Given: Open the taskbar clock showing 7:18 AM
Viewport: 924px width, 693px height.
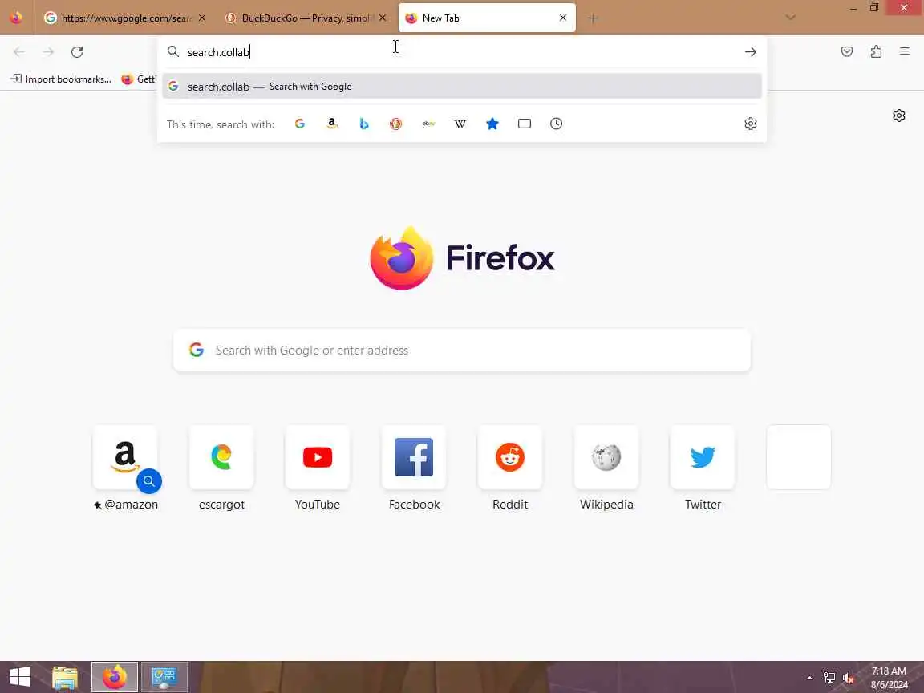Looking at the screenshot, I should pyautogui.click(x=889, y=678).
